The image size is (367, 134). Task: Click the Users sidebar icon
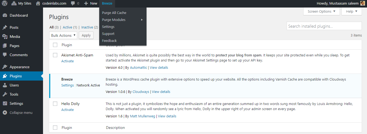(x=5, y=85)
